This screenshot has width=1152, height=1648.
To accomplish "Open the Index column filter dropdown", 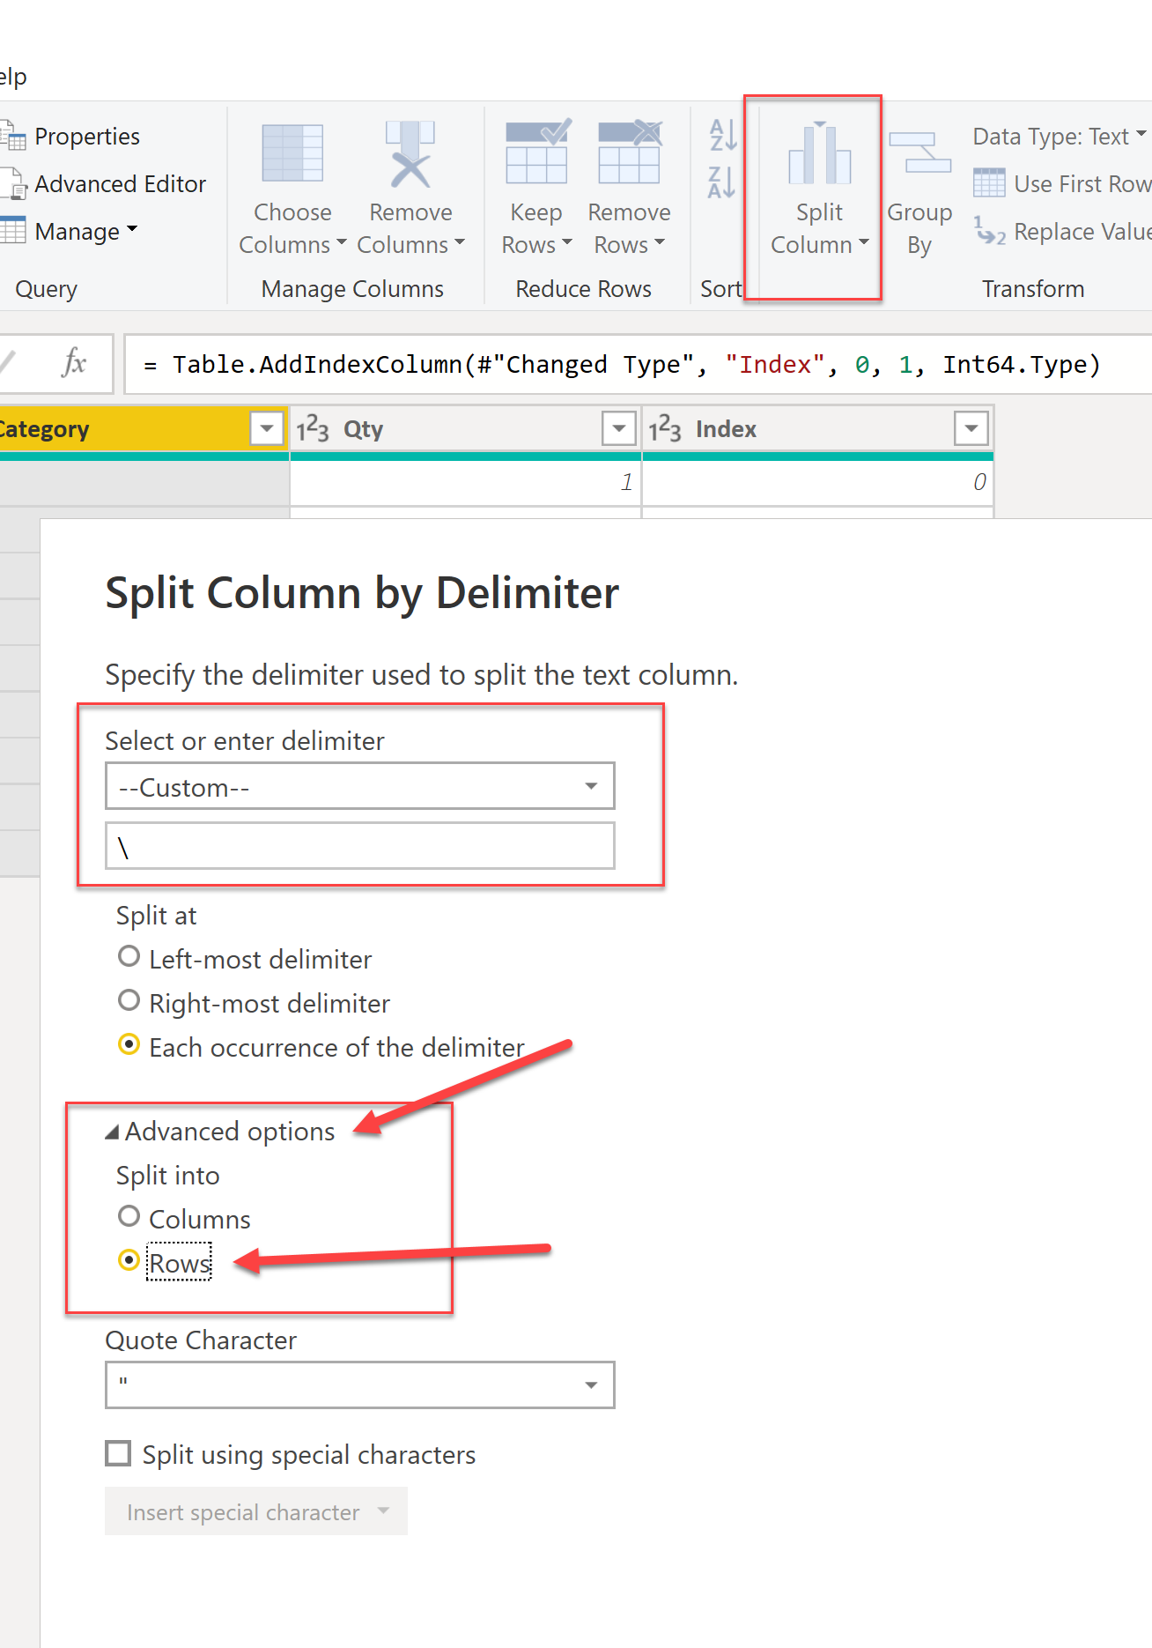I will (x=971, y=429).
